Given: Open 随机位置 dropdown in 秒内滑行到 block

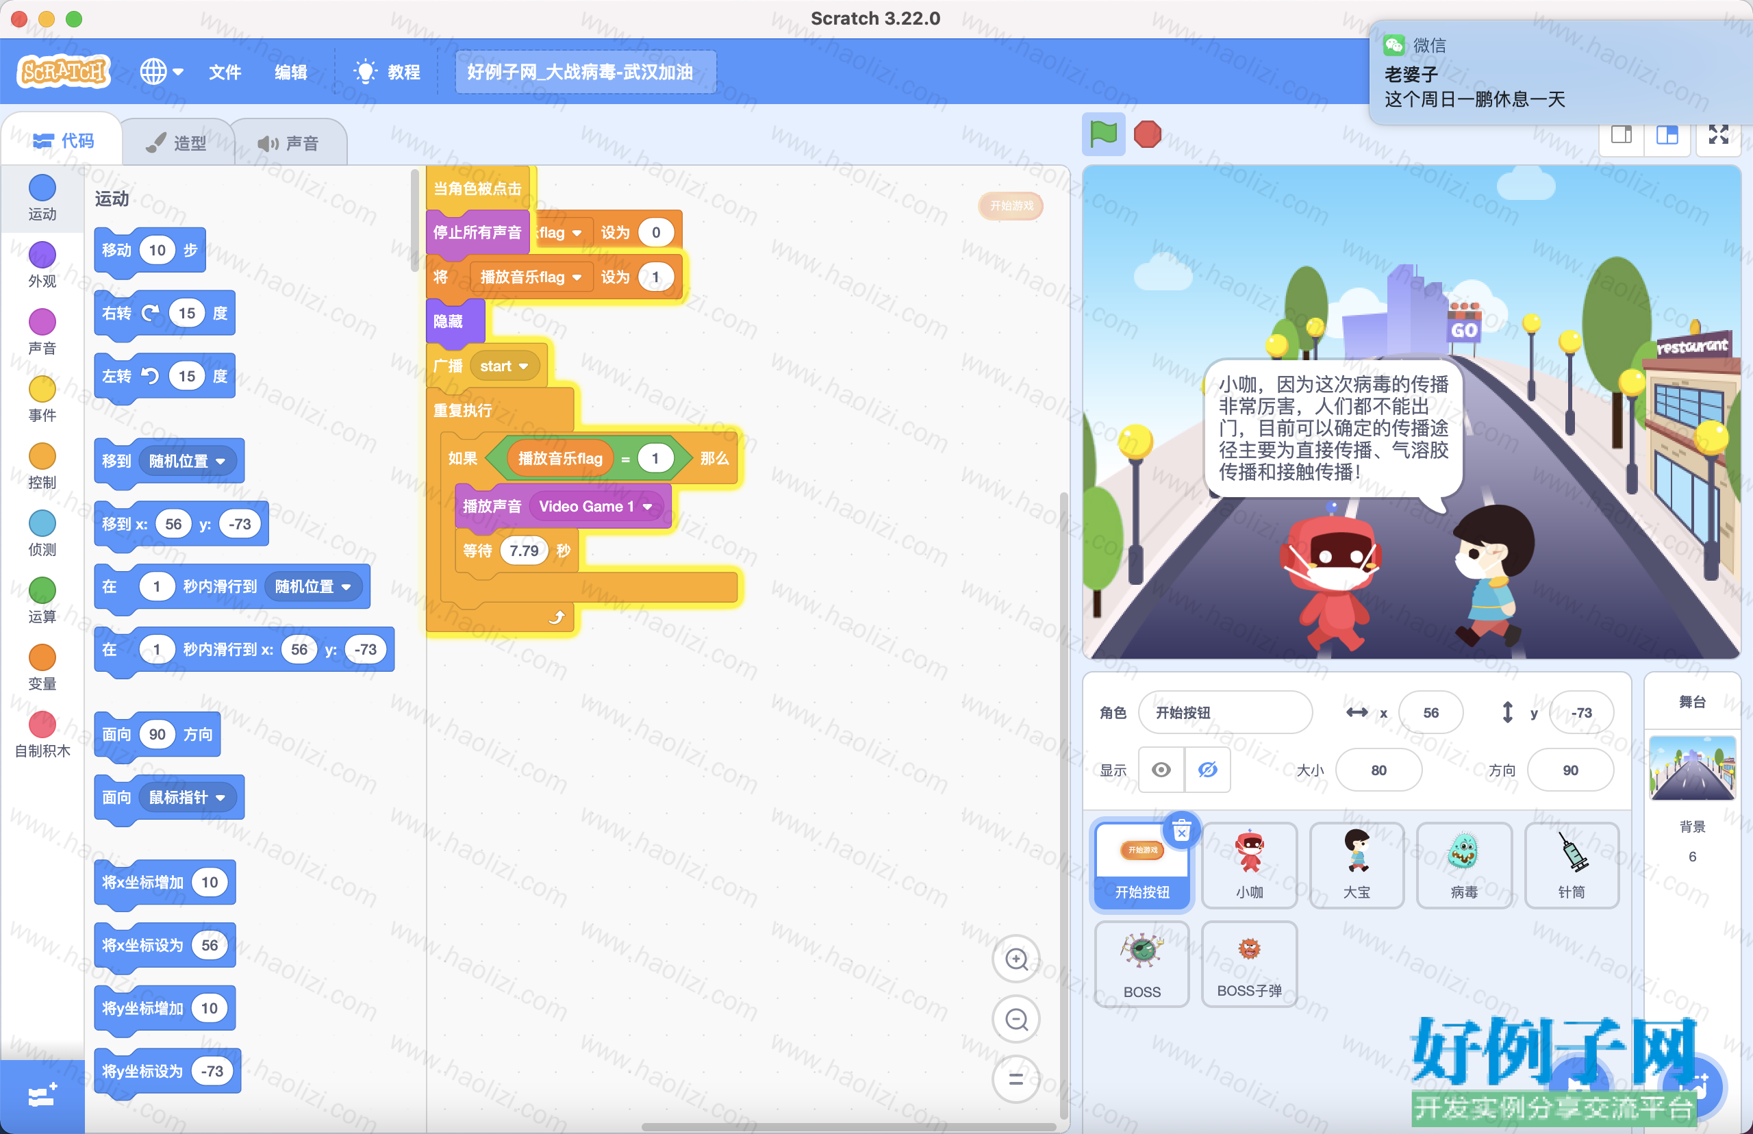Looking at the screenshot, I should [x=313, y=587].
